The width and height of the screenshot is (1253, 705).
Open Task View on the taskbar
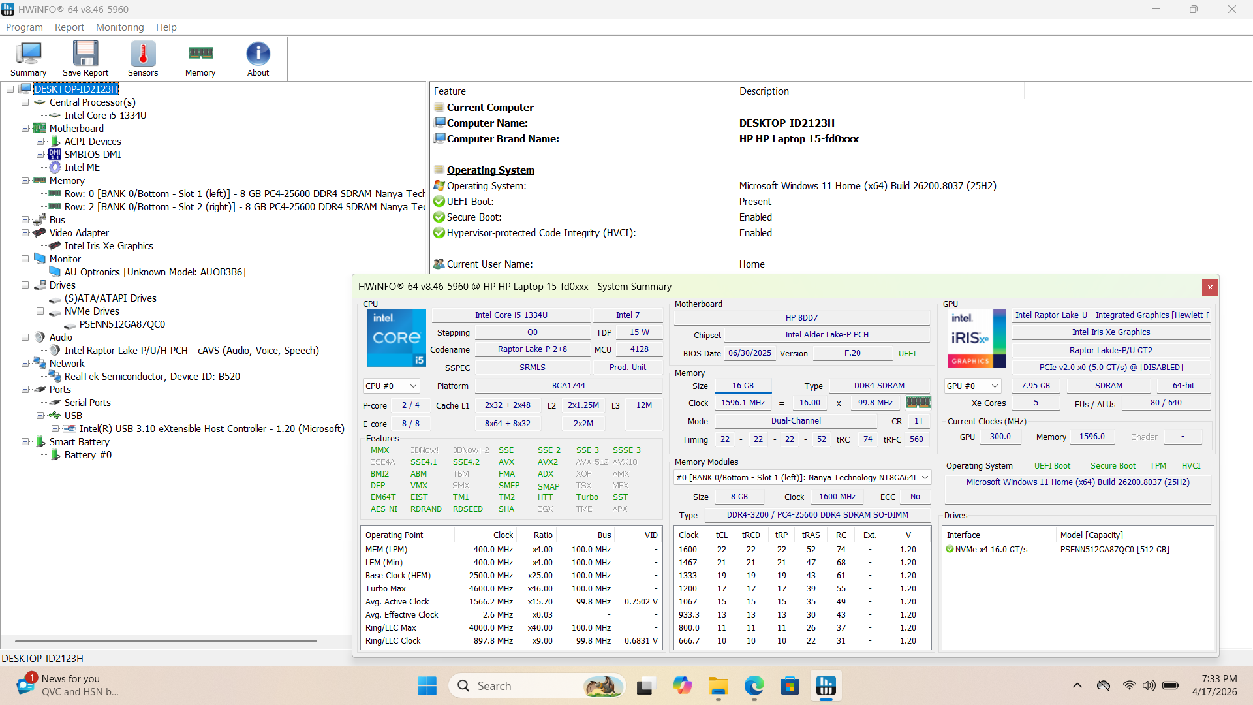coord(645,686)
